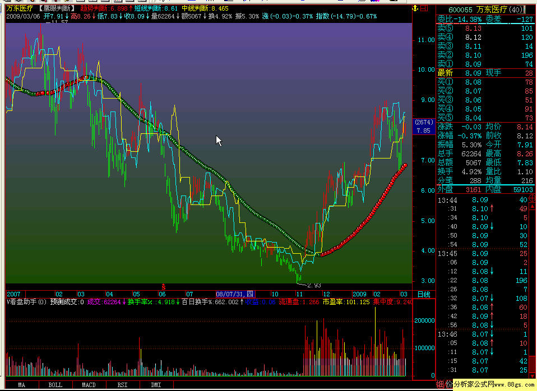
Task: Click the 买③ 8.06 order row
Action: tap(485, 100)
